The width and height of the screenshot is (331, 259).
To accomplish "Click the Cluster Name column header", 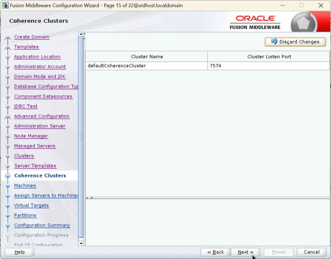I will coord(146,57).
